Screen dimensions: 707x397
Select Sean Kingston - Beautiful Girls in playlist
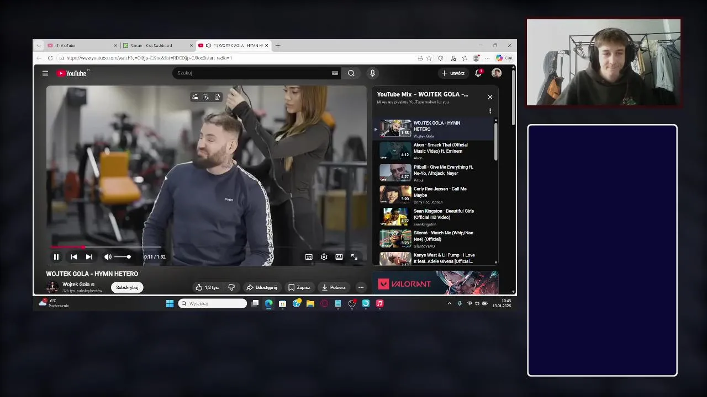(433, 217)
